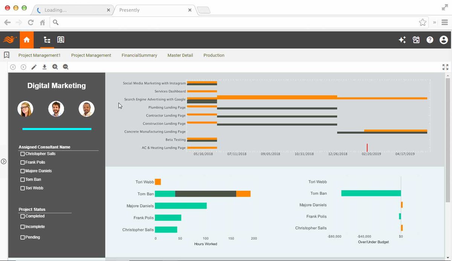The height and width of the screenshot is (261, 452).
Task: Expand the collapsed left side panel
Action: pyautogui.click(x=4, y=161)
